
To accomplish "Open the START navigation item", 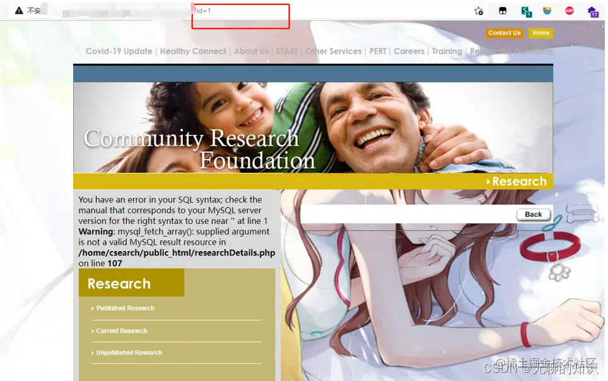I will (x=287, y=51).
